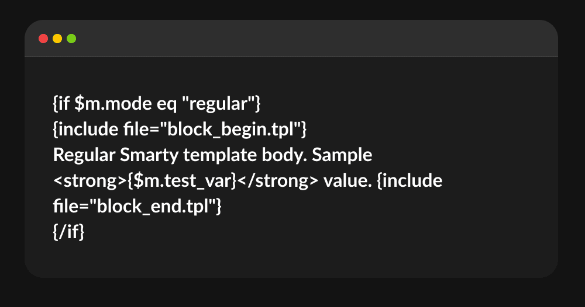Click the green maximize dot

pos(71,39)
